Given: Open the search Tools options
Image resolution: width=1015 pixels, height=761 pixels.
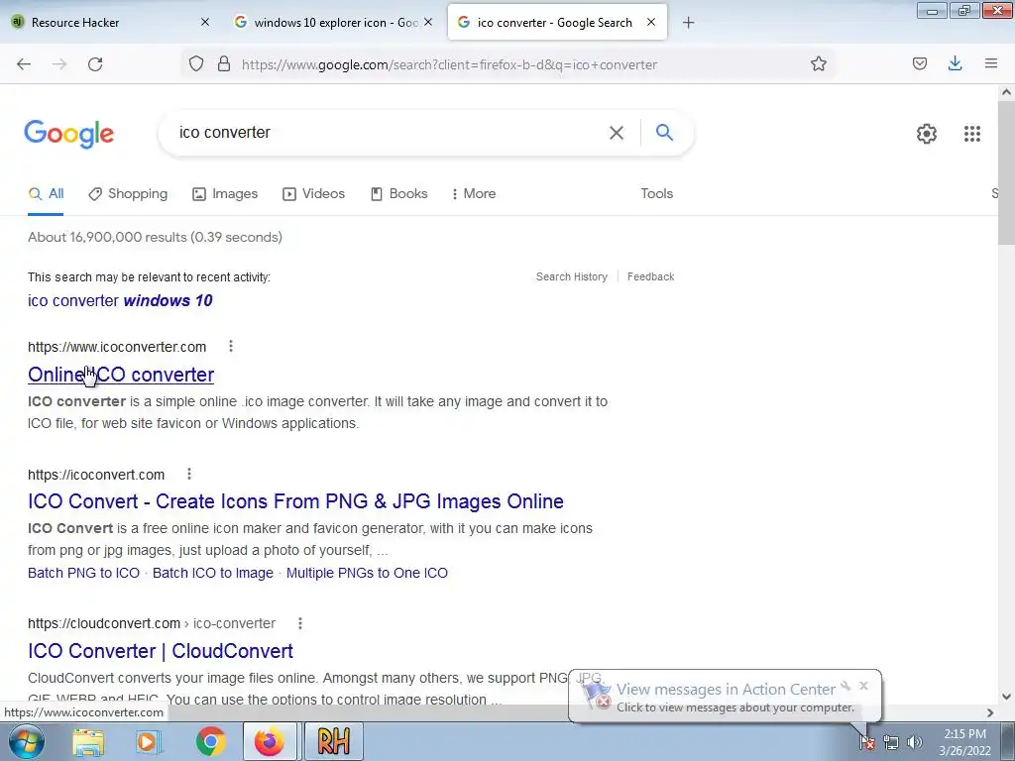Looking at the screenshot, I should pyautogui.click(x=657, y=193).
